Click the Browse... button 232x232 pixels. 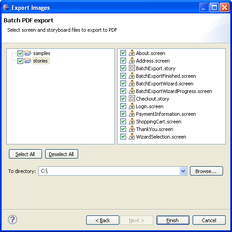(x=206, y=171)
